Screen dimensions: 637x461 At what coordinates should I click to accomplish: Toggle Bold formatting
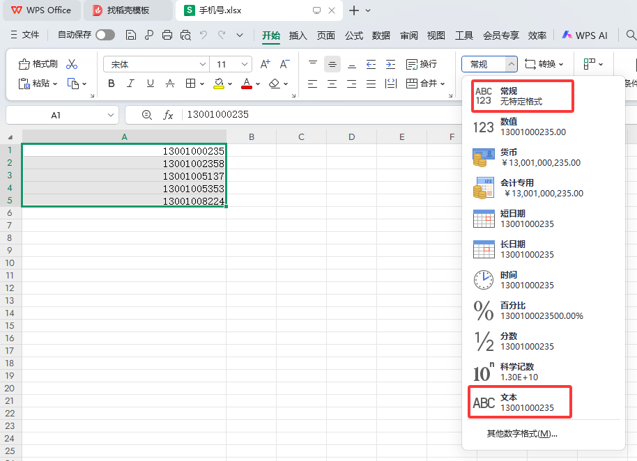111,84
